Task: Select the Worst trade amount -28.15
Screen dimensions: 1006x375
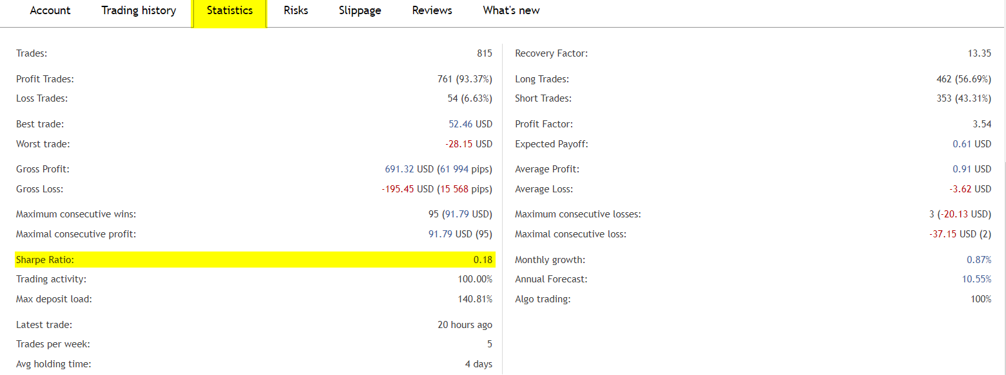Action: pos(458,144)
